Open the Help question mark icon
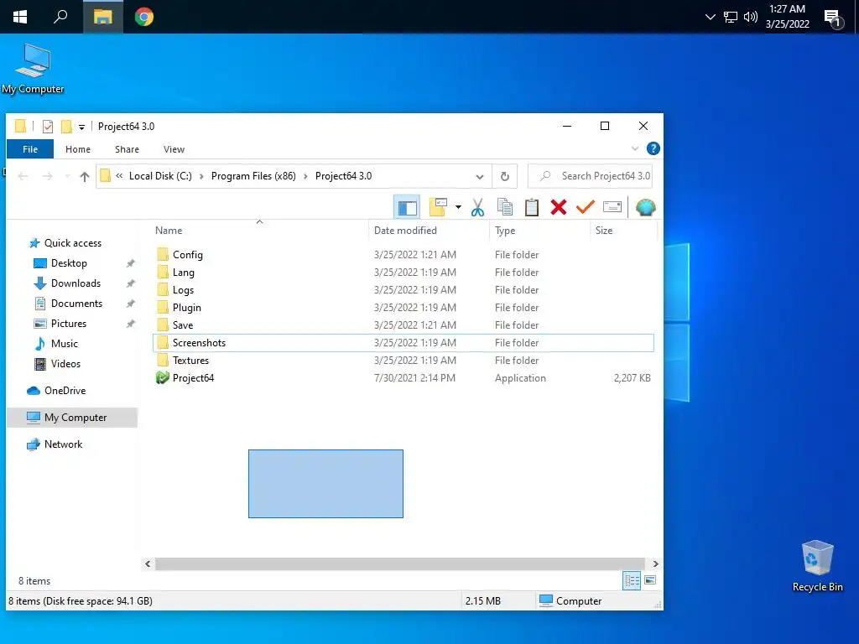 coord(653,148)
